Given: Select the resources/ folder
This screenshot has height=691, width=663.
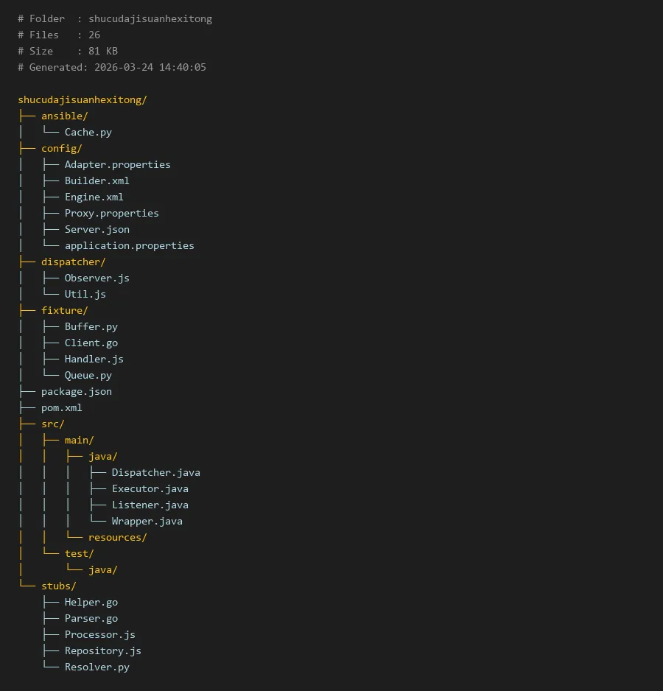Looking at the screenshot, I should 118,537.
